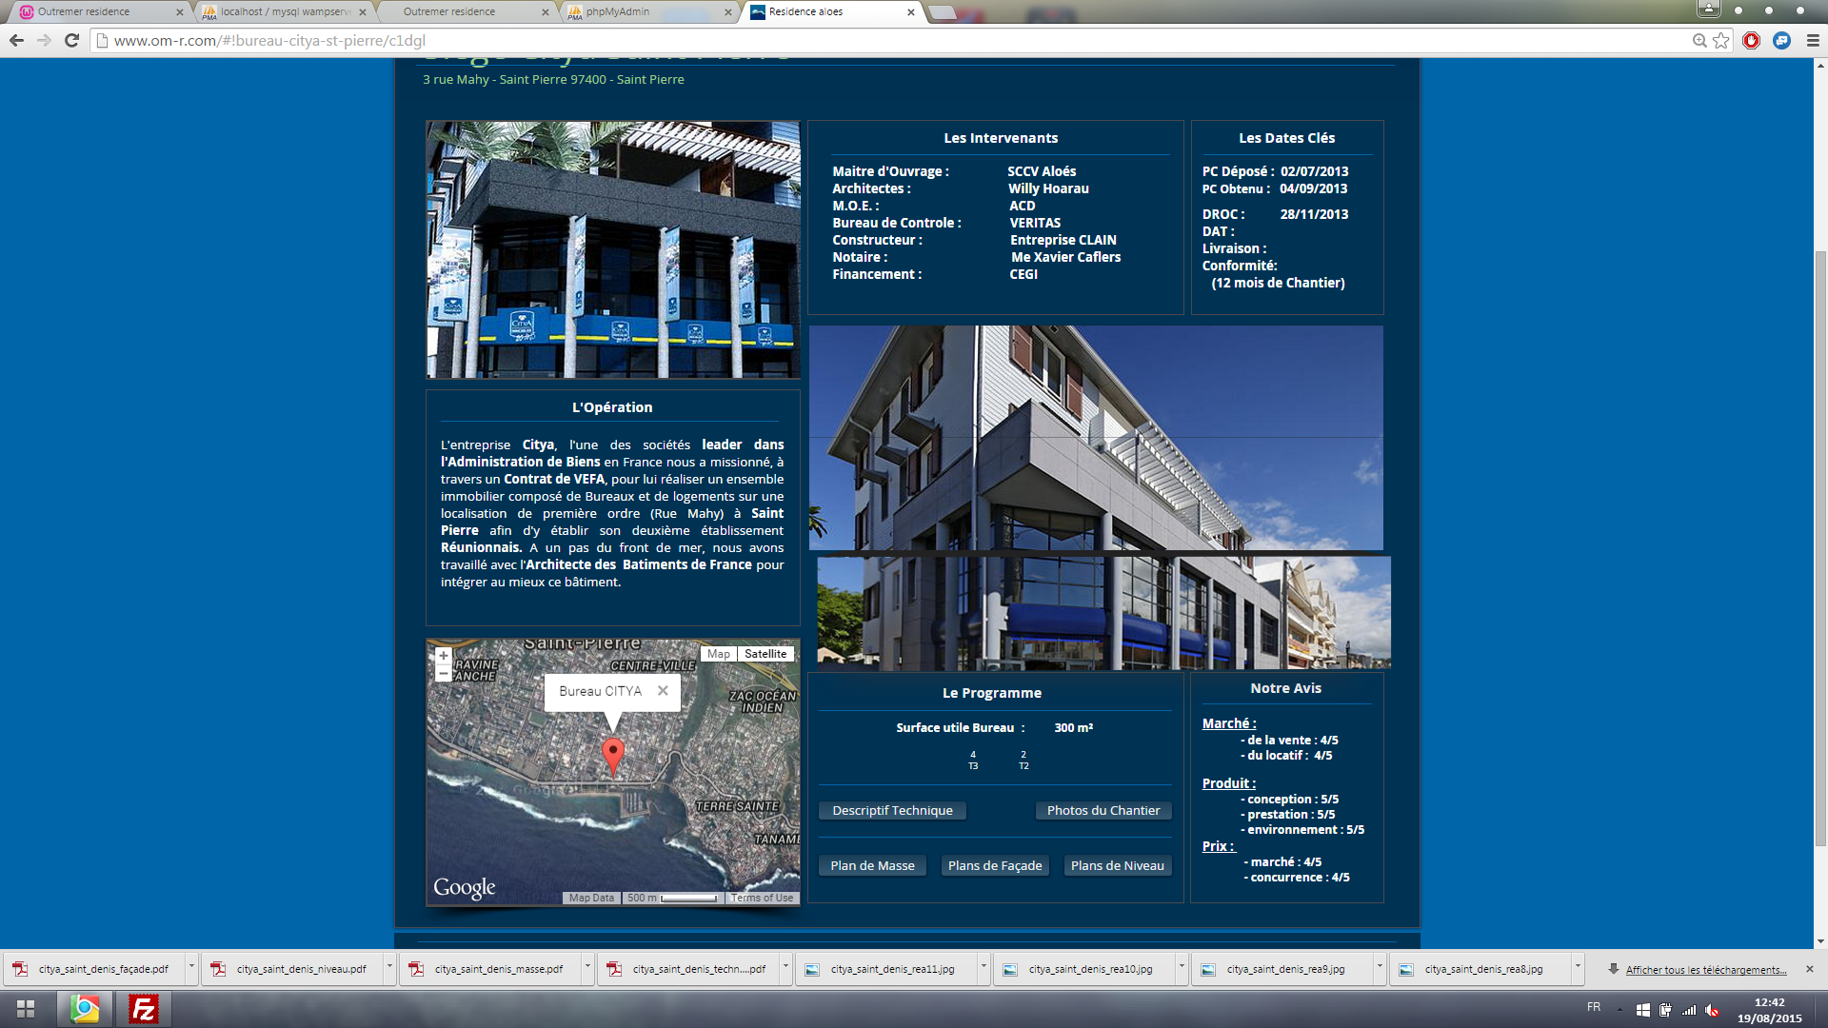Click the Google logo on map

coord(465,888)
